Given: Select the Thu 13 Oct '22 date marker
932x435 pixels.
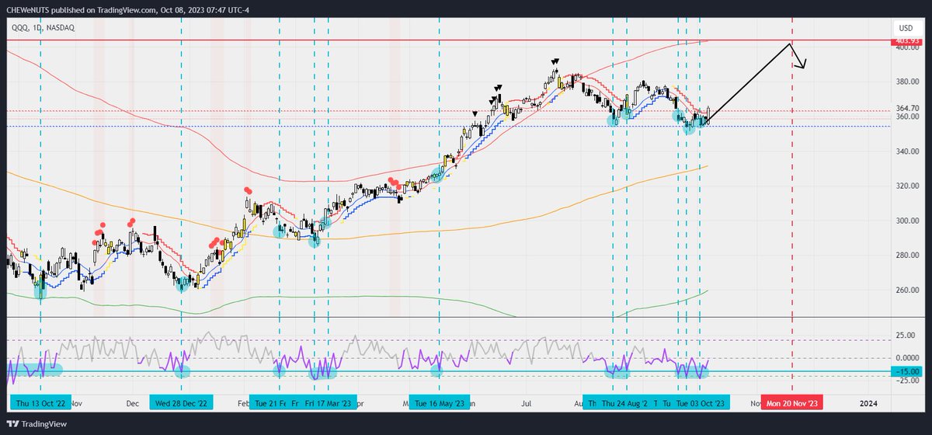Looking at the screenshot, I should tap(41, 404).
